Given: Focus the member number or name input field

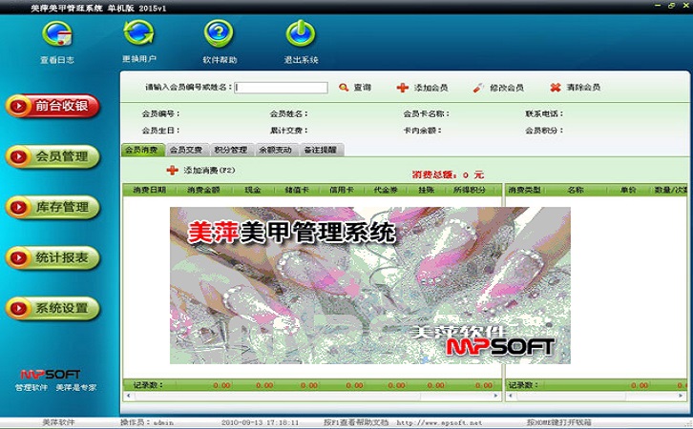Looking at the screenshot, I should [281, 88].
